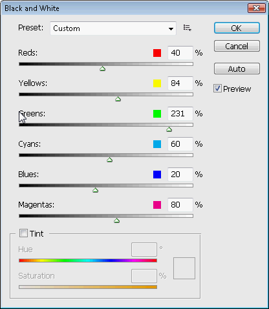Click the Greens percentage input field

point(180,114)
